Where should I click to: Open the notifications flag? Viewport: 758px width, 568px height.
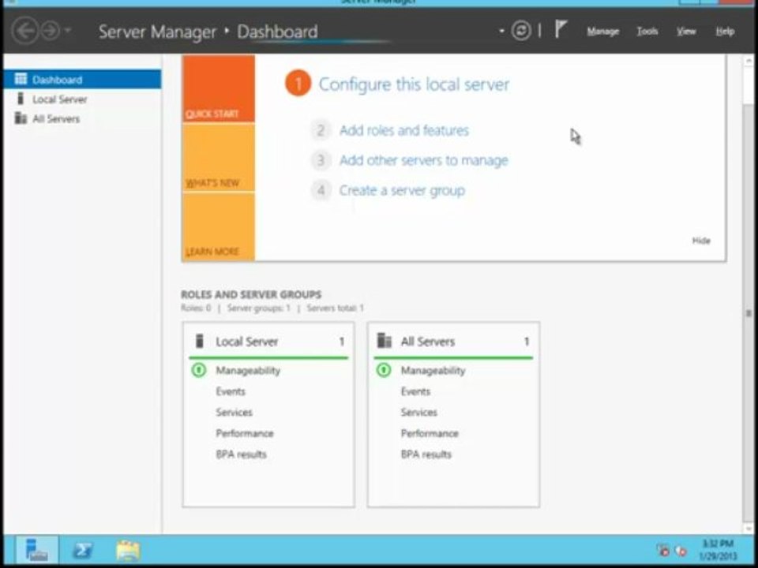click(x=560, y=29)
